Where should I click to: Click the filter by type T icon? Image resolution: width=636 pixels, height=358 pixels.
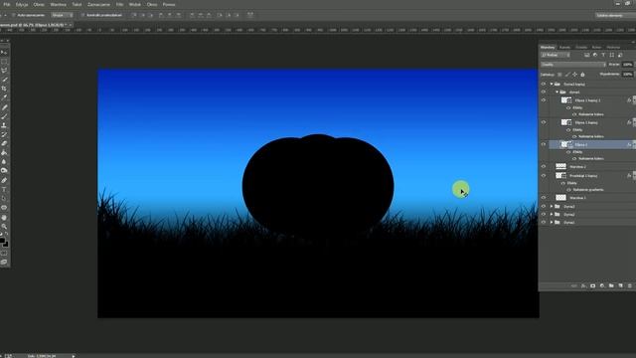(603, 55)
